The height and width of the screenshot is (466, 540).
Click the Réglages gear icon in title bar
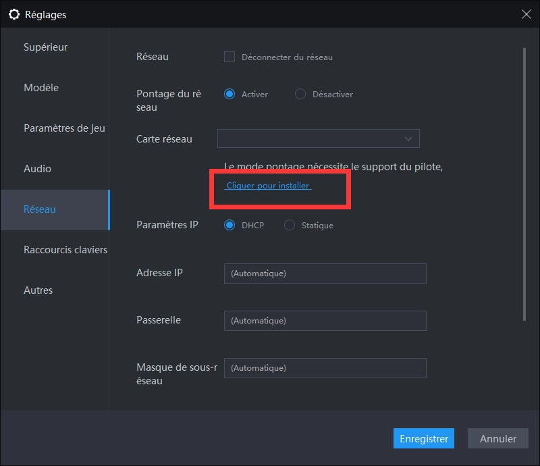pyautogui.click(x=13, y=14)
